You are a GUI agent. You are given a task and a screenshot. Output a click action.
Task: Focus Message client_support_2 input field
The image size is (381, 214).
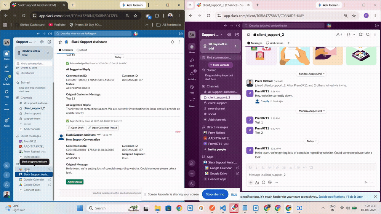tap(311, 175)
